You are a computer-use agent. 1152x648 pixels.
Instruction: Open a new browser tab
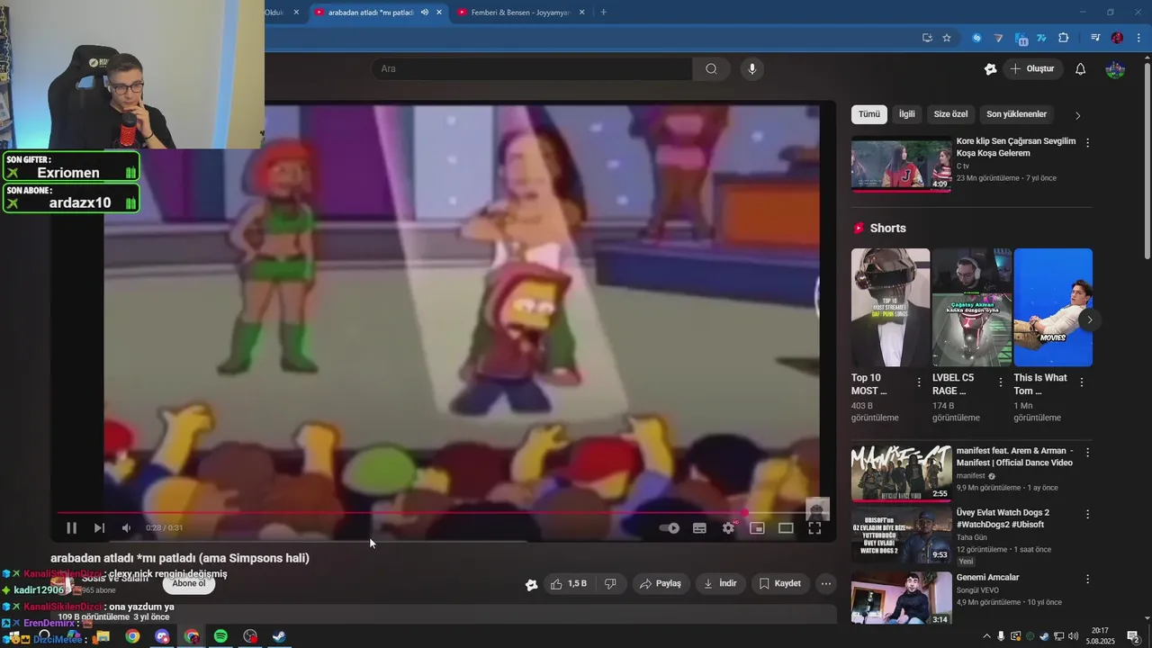pos(603,12)
